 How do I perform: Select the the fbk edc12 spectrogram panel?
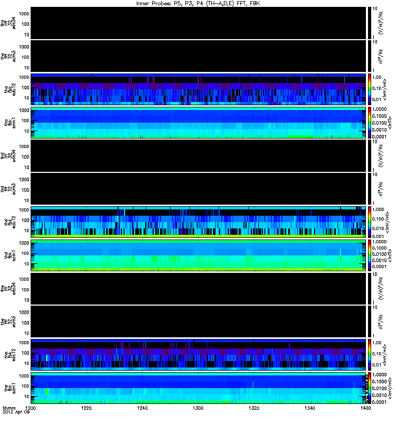point(200,355)
